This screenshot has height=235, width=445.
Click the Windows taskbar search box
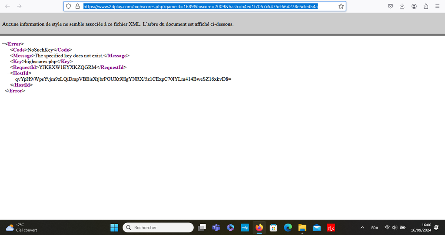click(158, 228)
